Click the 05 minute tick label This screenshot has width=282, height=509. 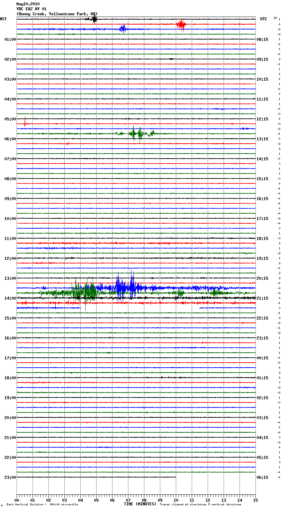[x=96, y=500]
